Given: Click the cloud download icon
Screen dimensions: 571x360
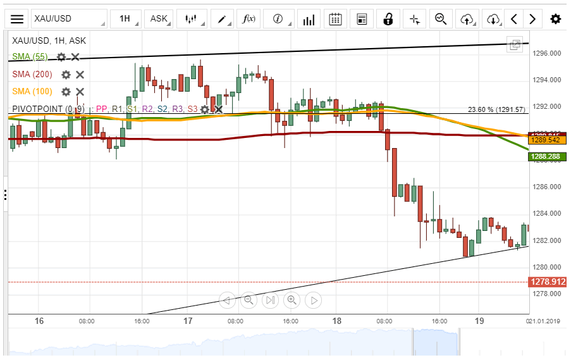Looking at the screenshot, I should [493, 19].
